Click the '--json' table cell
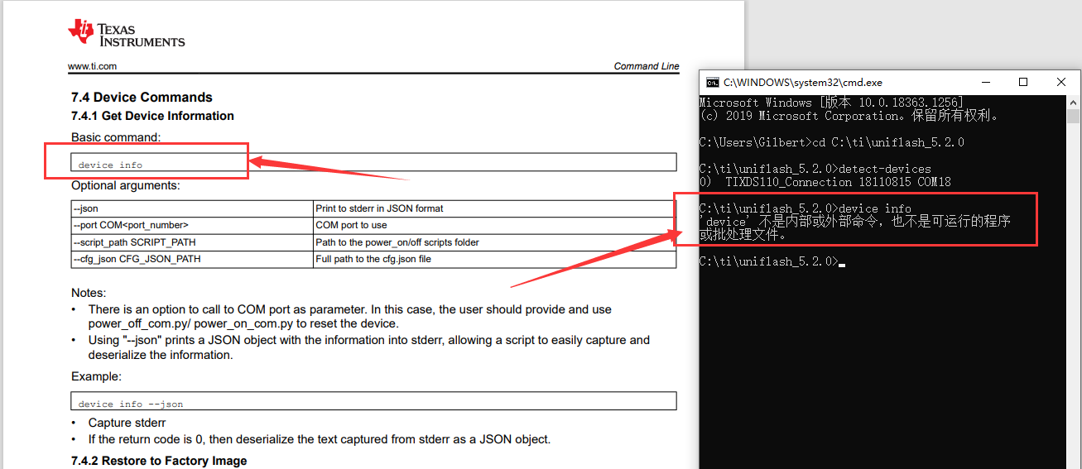This screenshot has width=1082, height=469. (193, 208)
